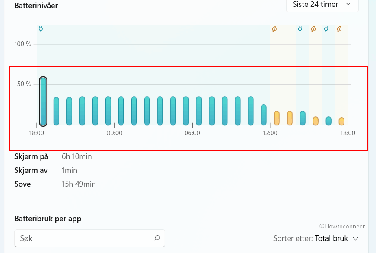
Task: Select last full-height teal bar before shorter one
Action: (251, 111)
